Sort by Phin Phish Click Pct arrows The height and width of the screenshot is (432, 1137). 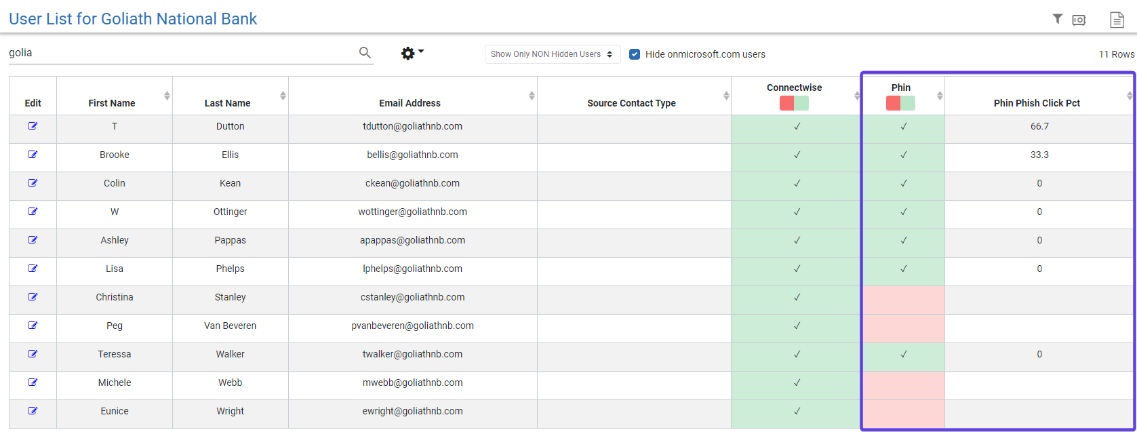pyautogui.click(x=1130, y=96)
